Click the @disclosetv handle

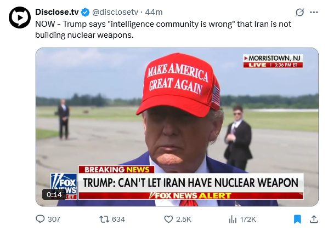pyautogui.click(x=115, y=12)
